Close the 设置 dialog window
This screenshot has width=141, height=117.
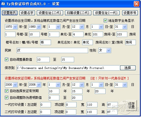(136, 4)
